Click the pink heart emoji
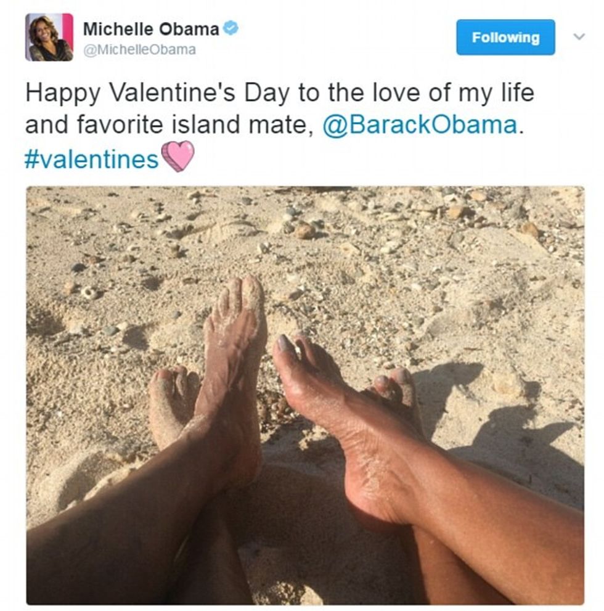The image size is (604, 611). tap(178, 156)
